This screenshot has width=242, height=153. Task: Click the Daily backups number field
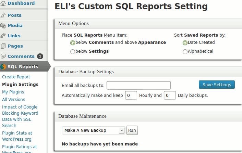point(170,95)
